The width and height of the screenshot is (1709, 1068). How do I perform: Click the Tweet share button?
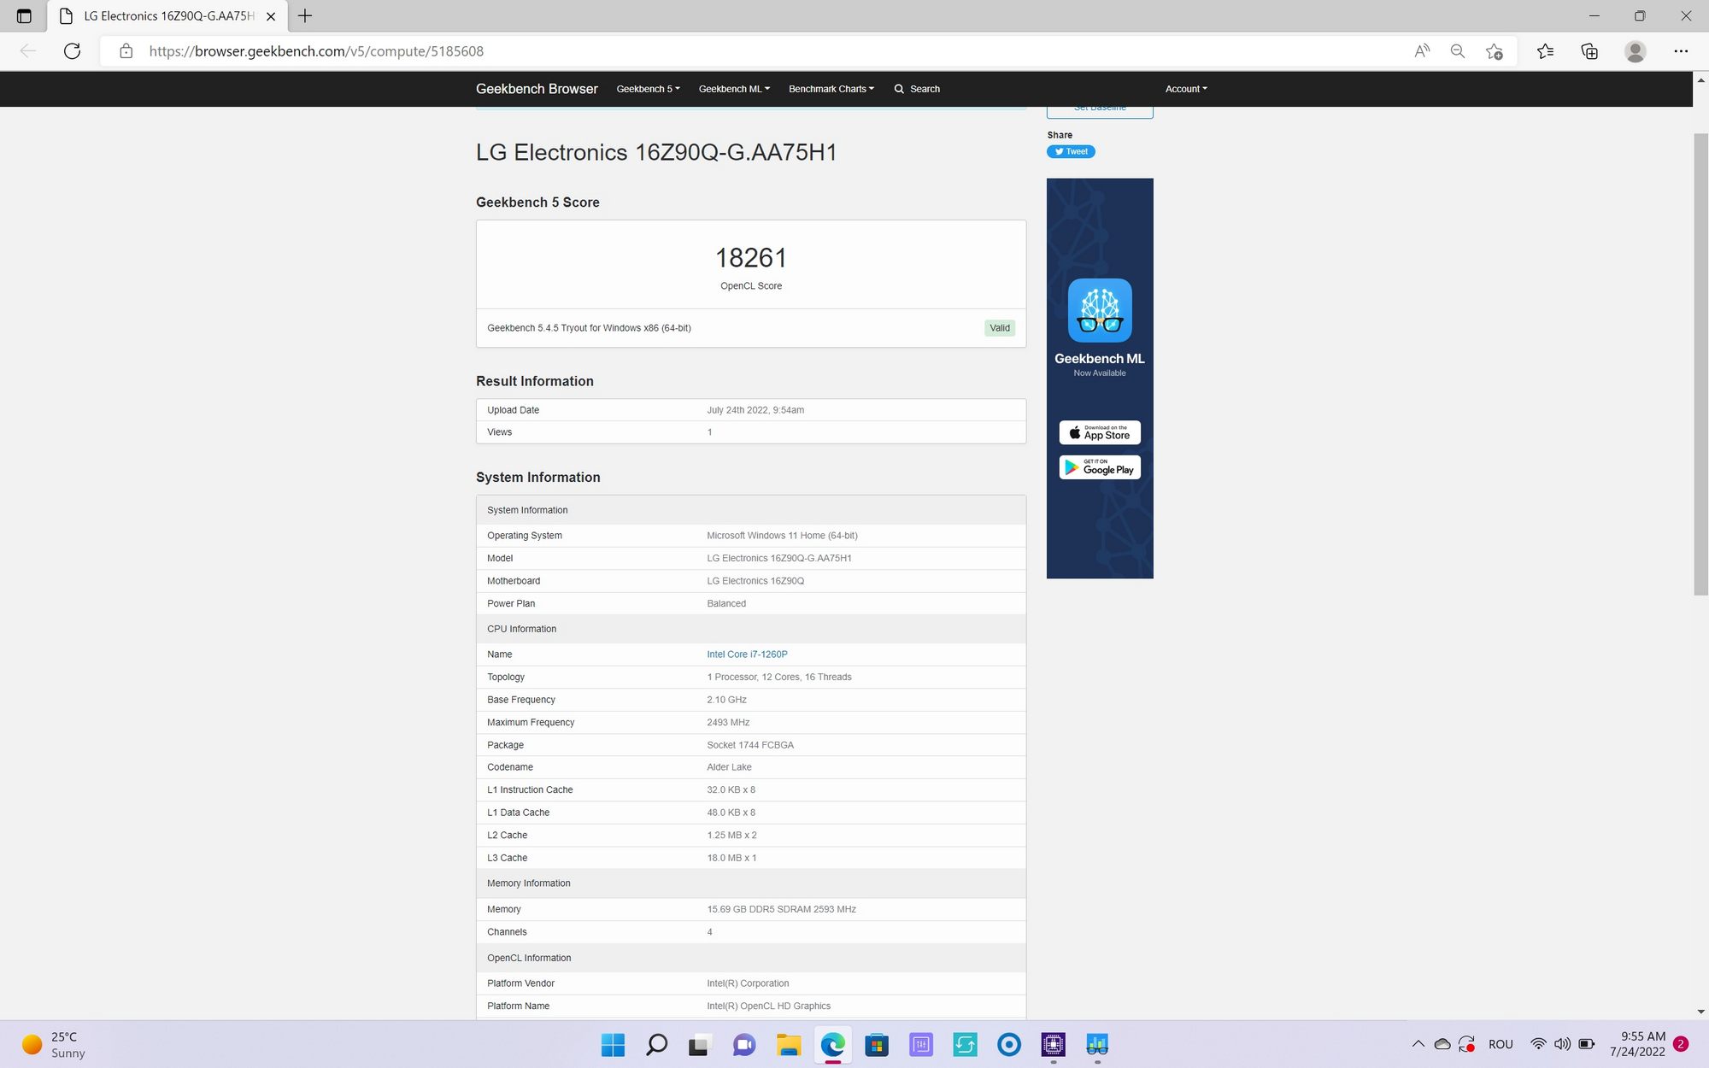(1071, 151)
